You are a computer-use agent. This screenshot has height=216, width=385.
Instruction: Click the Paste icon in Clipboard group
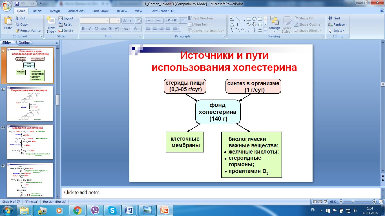tap(8, 21)
